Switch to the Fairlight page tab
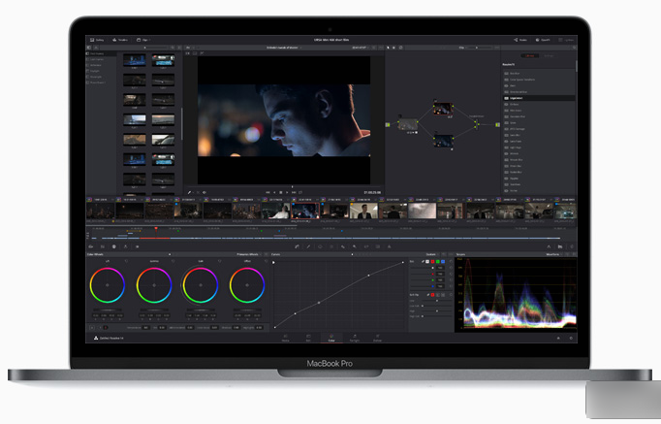661x424 pixels. pos(355,338)
